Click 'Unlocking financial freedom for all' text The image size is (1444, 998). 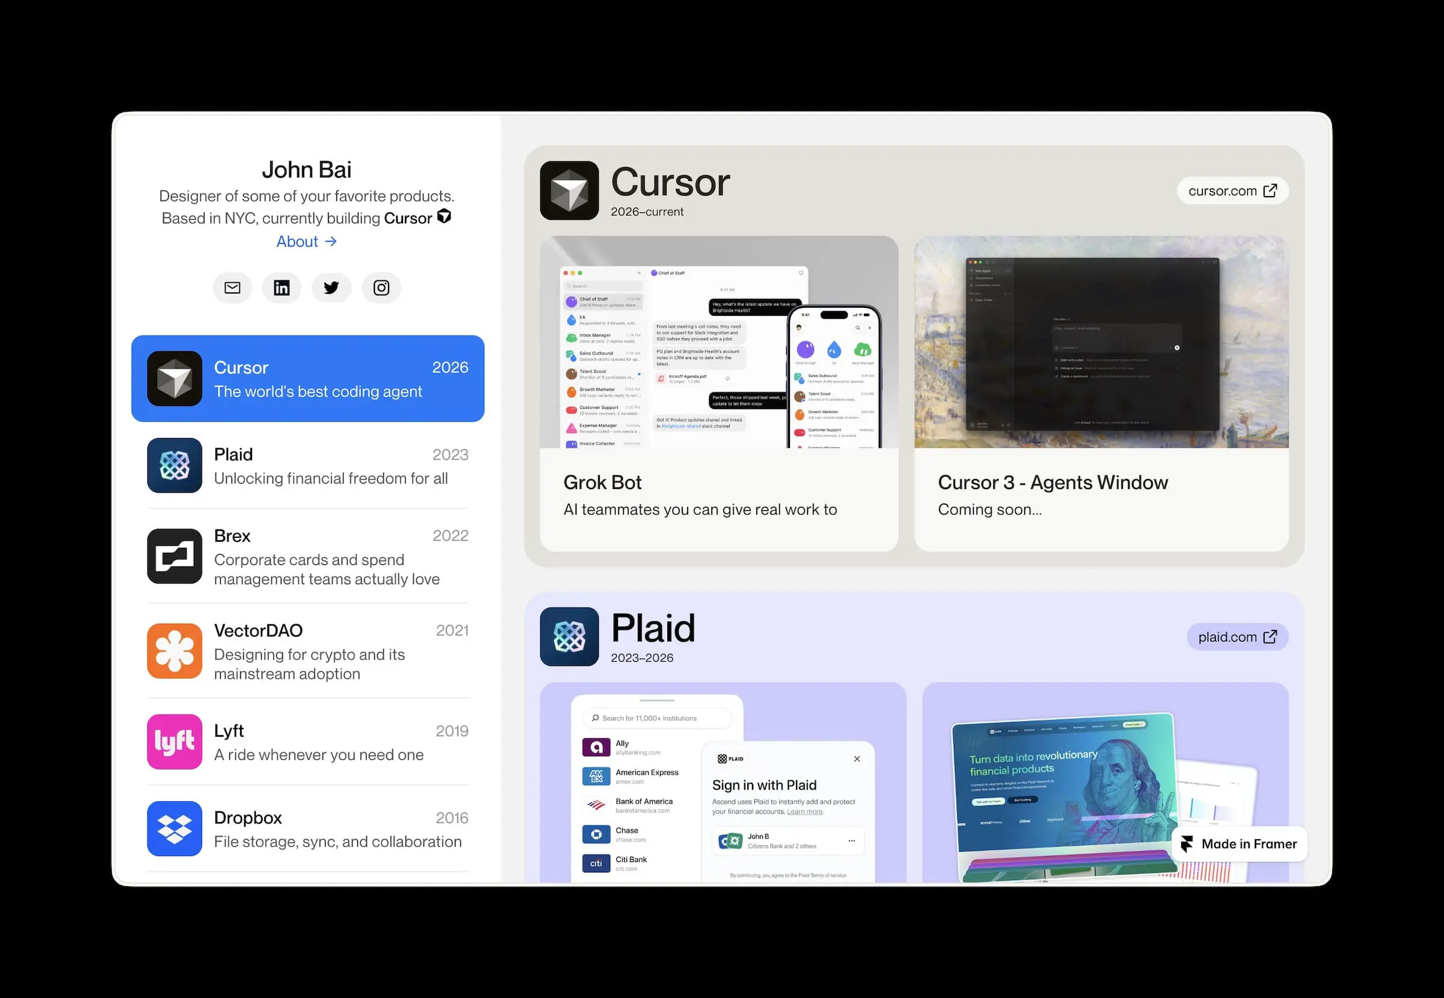(x=331, y=478)
